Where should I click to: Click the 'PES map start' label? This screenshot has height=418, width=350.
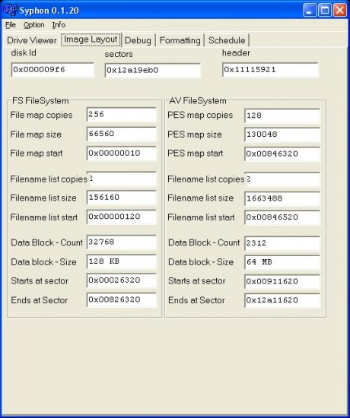click(x=195, y=154)
